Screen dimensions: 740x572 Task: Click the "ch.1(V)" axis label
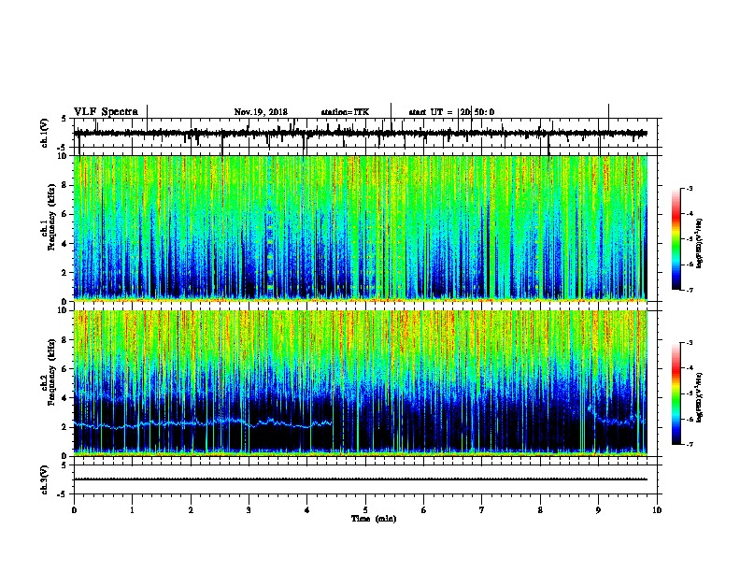(45, 133)
